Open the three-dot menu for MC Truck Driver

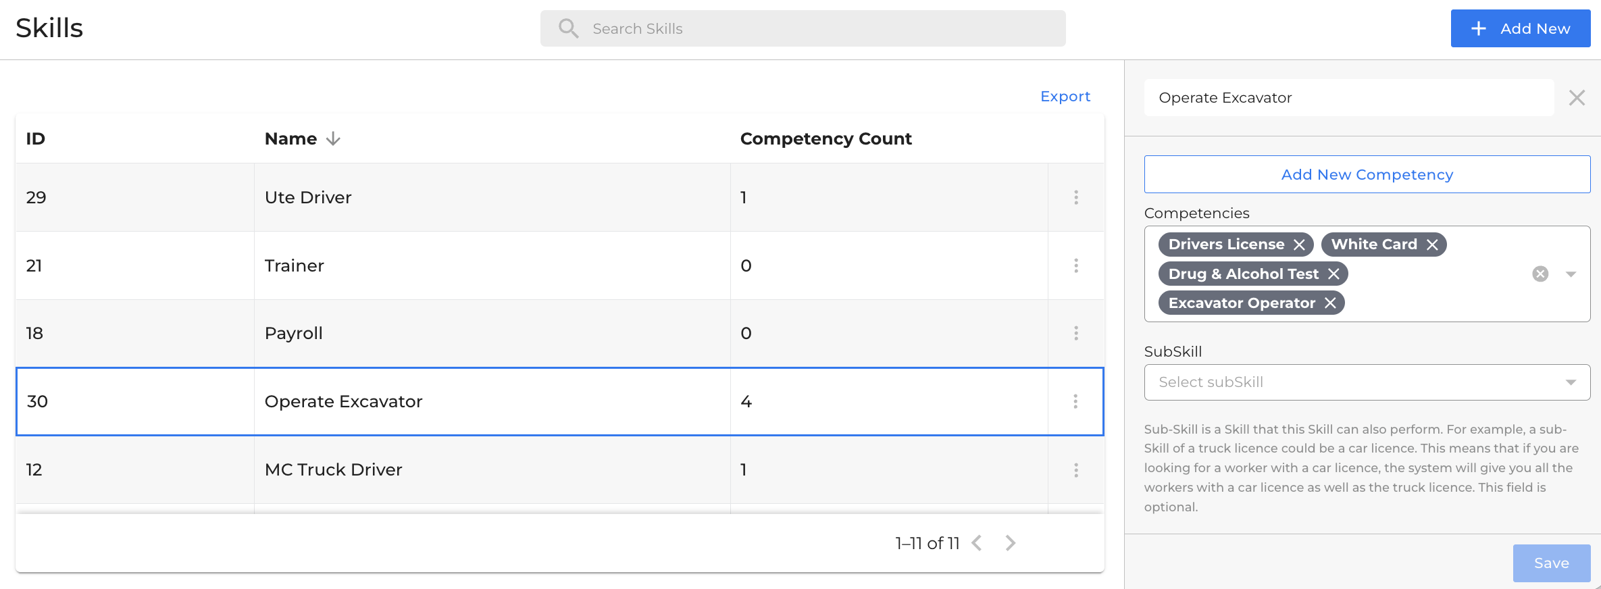(1076, 469)
